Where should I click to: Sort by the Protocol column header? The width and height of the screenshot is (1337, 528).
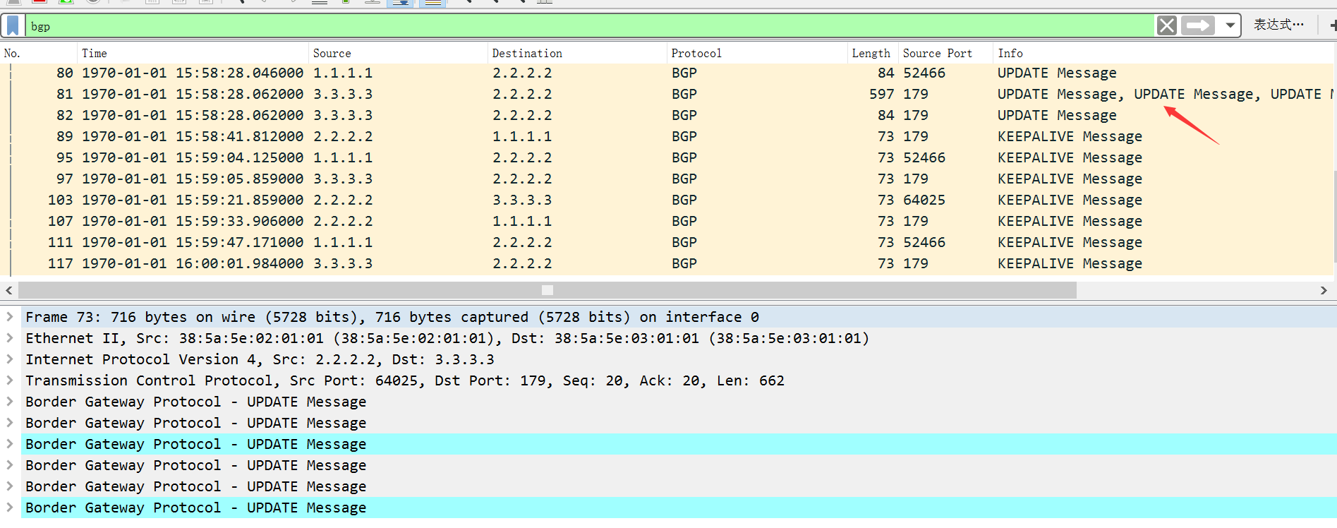click(757, 53)
